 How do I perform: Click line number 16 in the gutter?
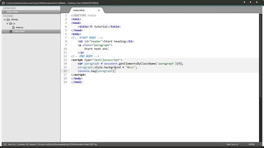pos(65,71)
